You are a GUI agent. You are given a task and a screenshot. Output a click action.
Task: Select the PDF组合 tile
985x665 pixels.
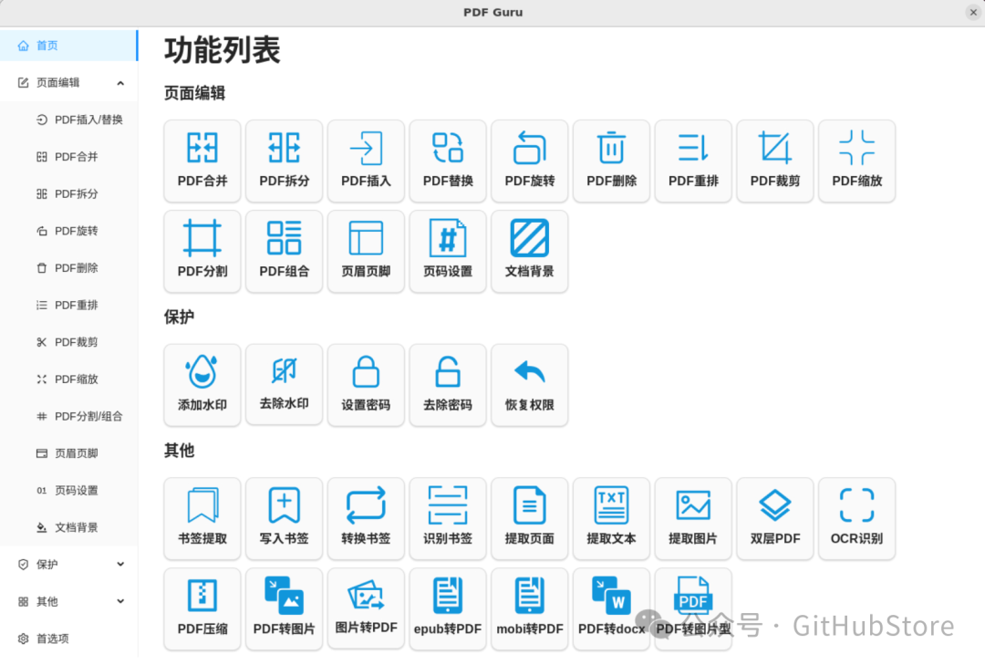pos(284,252)
